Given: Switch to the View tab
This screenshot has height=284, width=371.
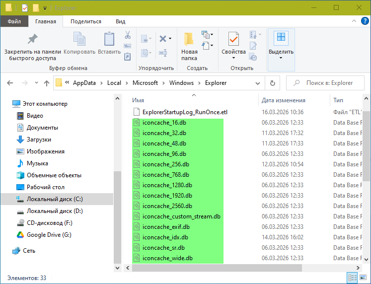Looking at the screenshot, I should pyautogui.click(x=120, y=21).
